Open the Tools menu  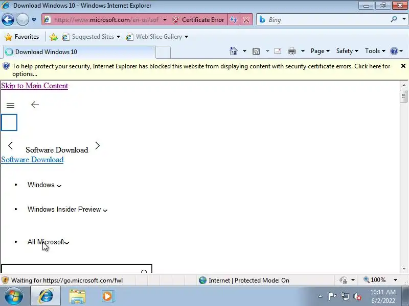tap(375, 51)
